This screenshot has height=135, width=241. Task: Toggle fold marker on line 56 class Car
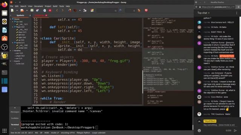pos(41,38)
